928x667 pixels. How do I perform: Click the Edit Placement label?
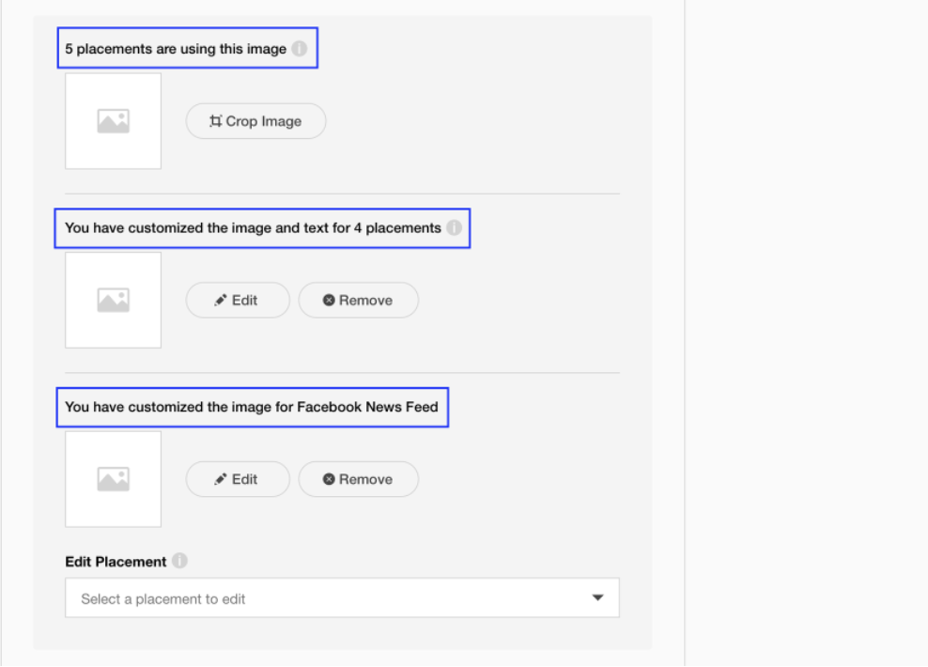tap(116, 562)
